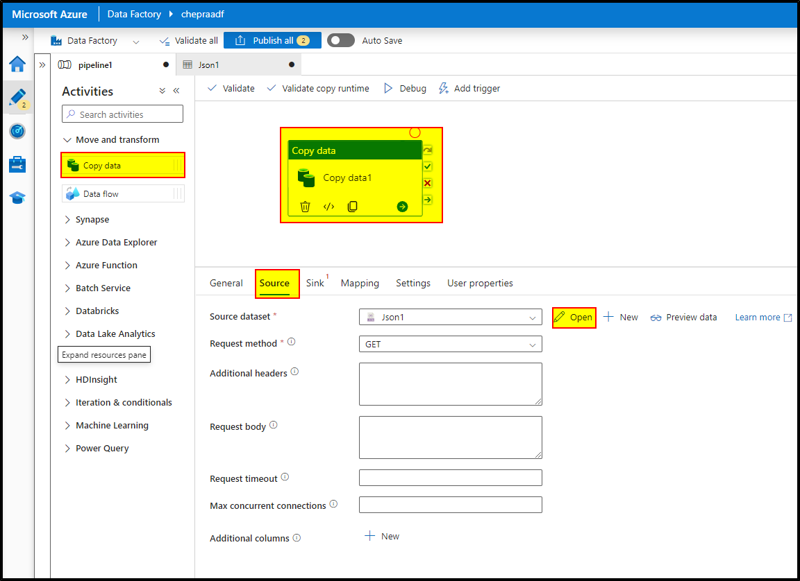Toggle the Auto Save switch
Screen dimensions: 800x581
coord(341,40)
